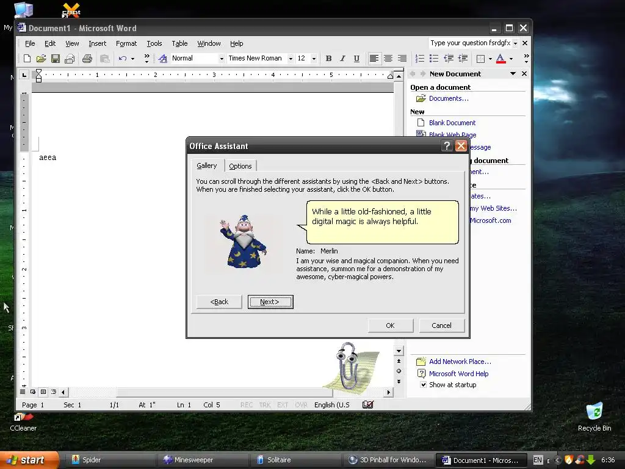Click the spelling and grammar status book icon

click(x=368, y=405)
